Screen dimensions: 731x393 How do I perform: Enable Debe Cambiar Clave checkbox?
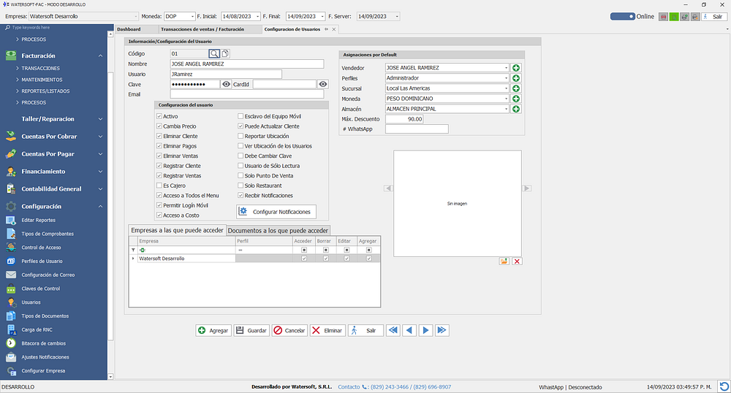pos(240,156)
